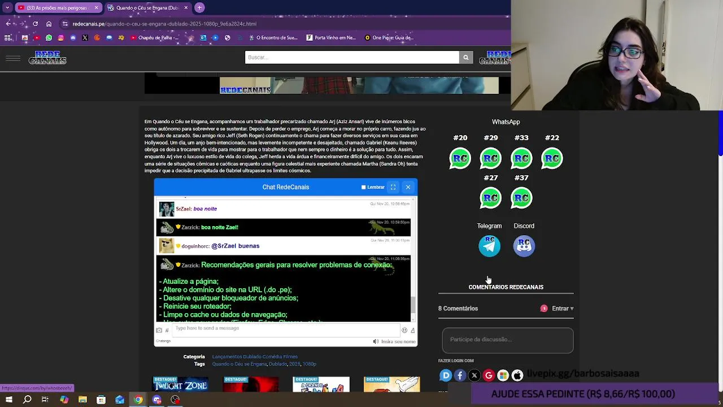Open the tab search dropdown arrow
The width and height of the screenshot is (723, 407).
point(7,8)
